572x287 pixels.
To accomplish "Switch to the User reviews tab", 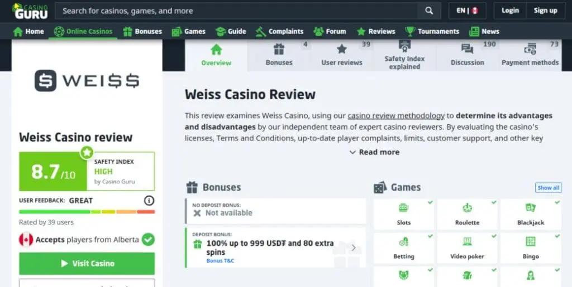I will coord(342,55).
